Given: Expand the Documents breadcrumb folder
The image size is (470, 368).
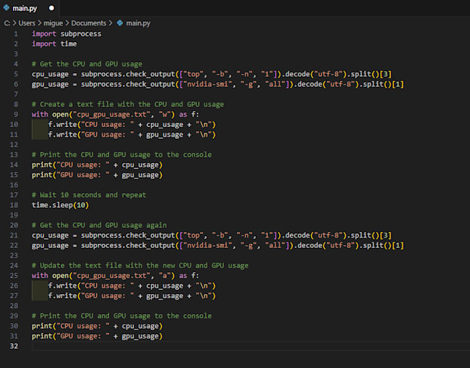Looking at the screenshot, I should click(89, 23).
